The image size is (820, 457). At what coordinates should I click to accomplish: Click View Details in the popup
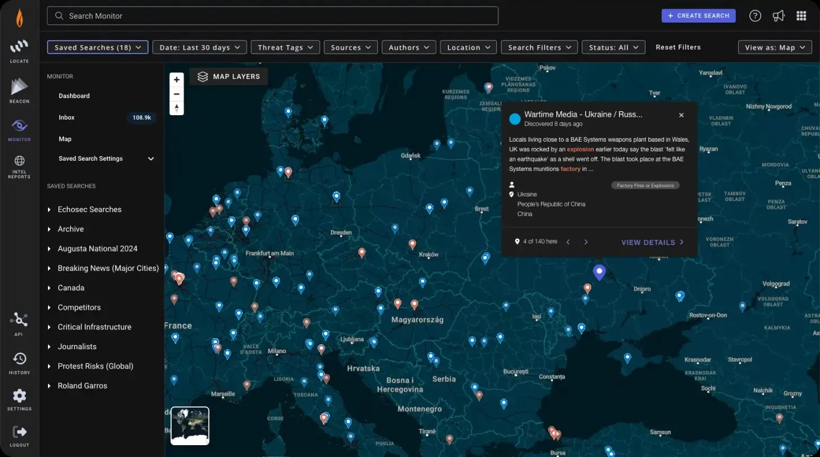coord(652,242)
